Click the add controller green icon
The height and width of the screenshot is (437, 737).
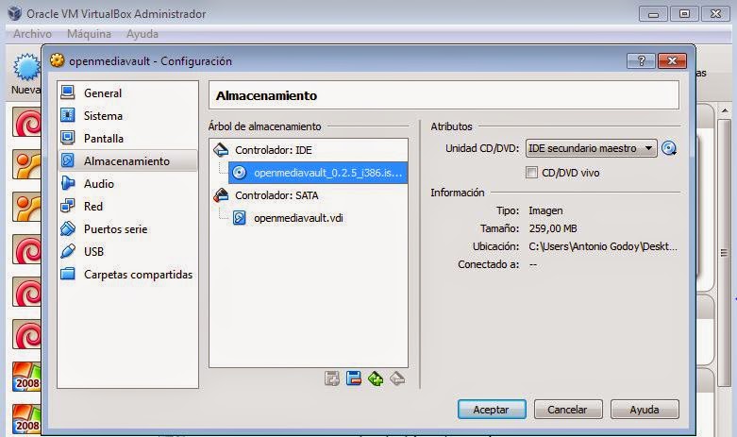click(x=376, y=378)
